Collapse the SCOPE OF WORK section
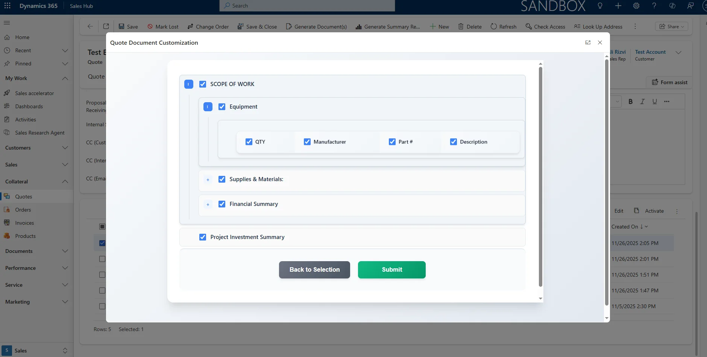This screenshot has width=707, height=357. 189,84
